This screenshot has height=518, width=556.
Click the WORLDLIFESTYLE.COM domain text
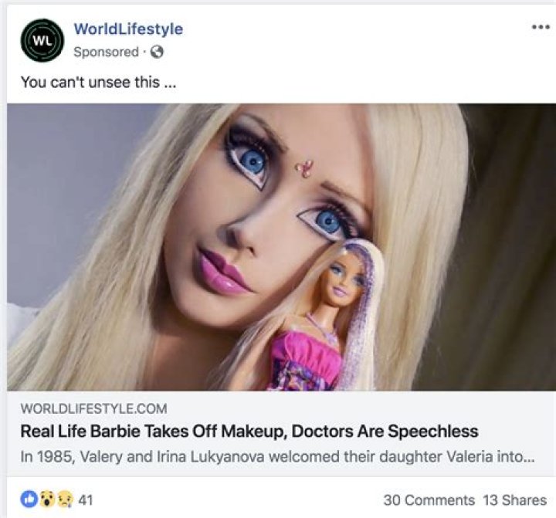(93, 408)
